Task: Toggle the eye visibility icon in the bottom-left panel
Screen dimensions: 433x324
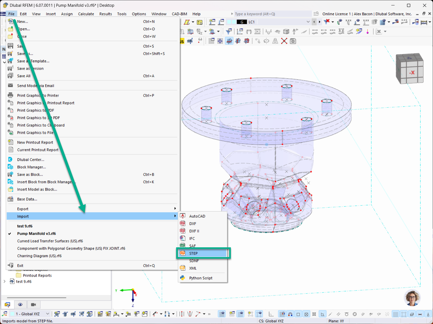Action: (x=20, y=304)
